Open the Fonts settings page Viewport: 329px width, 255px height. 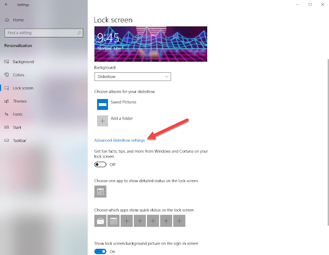17,114
